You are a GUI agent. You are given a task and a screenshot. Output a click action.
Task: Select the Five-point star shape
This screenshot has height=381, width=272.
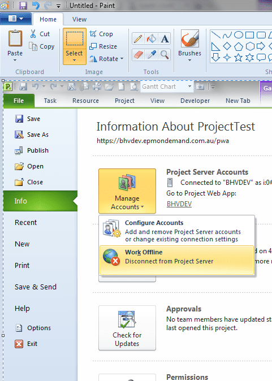pos(239,58)
